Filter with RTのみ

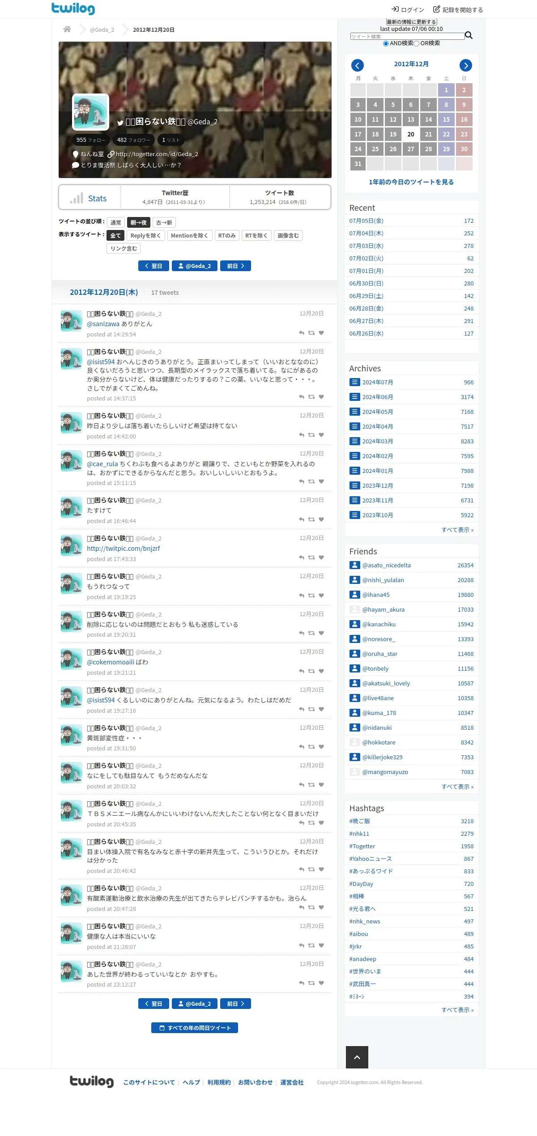[x=227, y=235]
